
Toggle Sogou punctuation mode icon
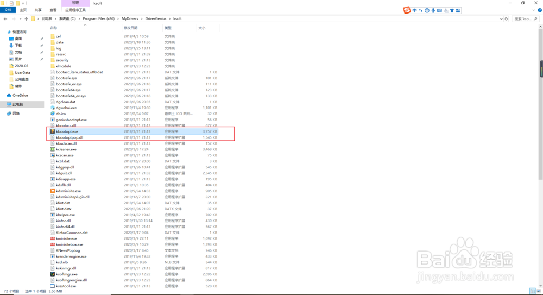click(421, 10)
